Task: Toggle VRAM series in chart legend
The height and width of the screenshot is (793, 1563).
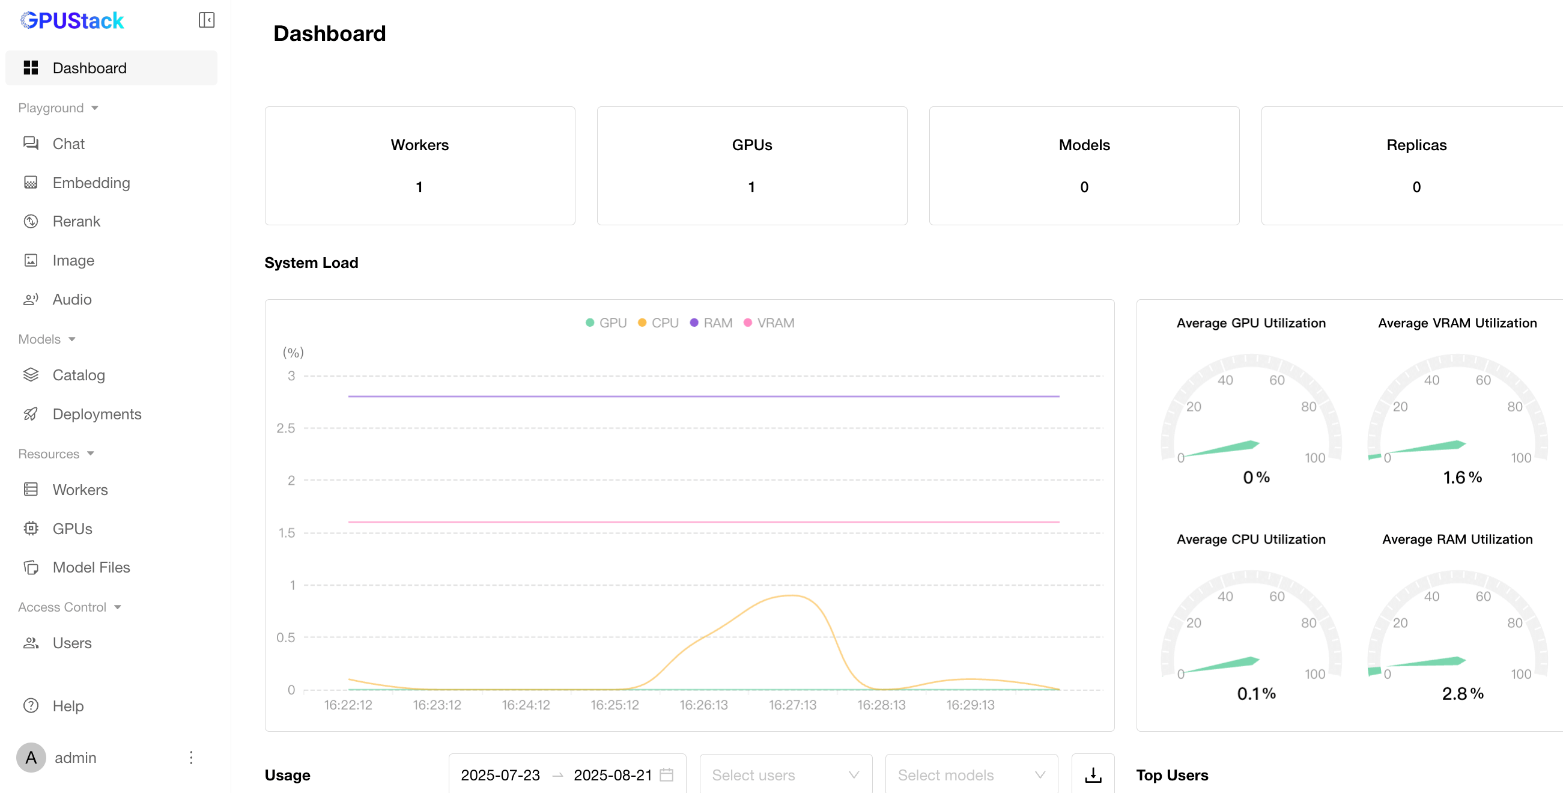Action: pos(768,323)
